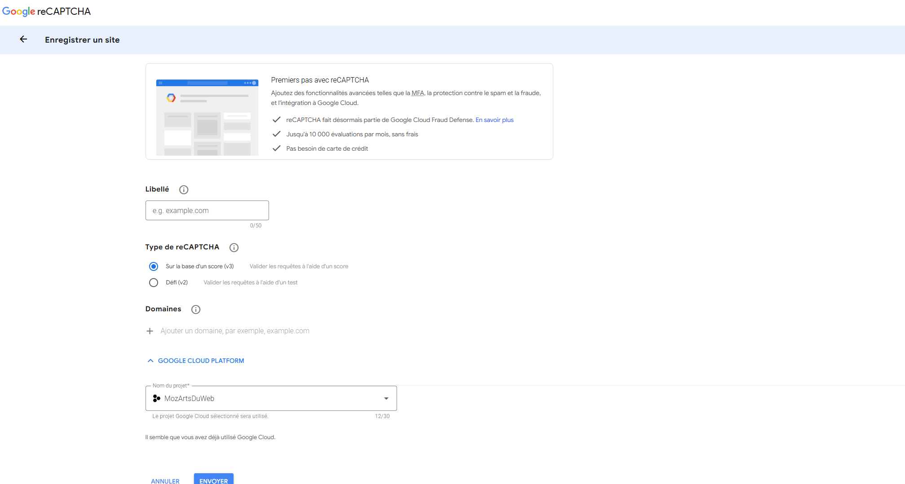The width and height of the screenshot is (905, 484).
Task: Click 'Valider les requêtes à l'aide d'un test'
Action: 251,283
